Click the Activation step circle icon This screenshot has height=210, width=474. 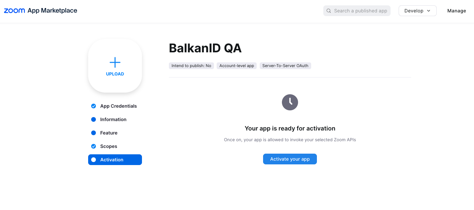tap(94, 160)
